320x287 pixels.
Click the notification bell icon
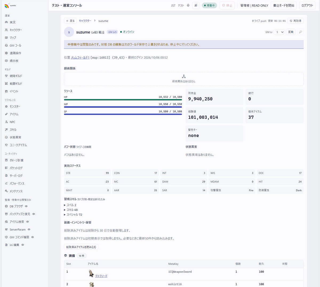point(188,5)
